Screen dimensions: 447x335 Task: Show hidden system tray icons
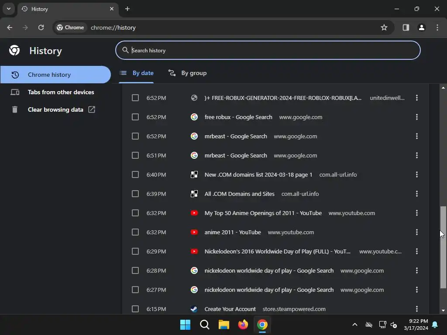coord(355,325)
